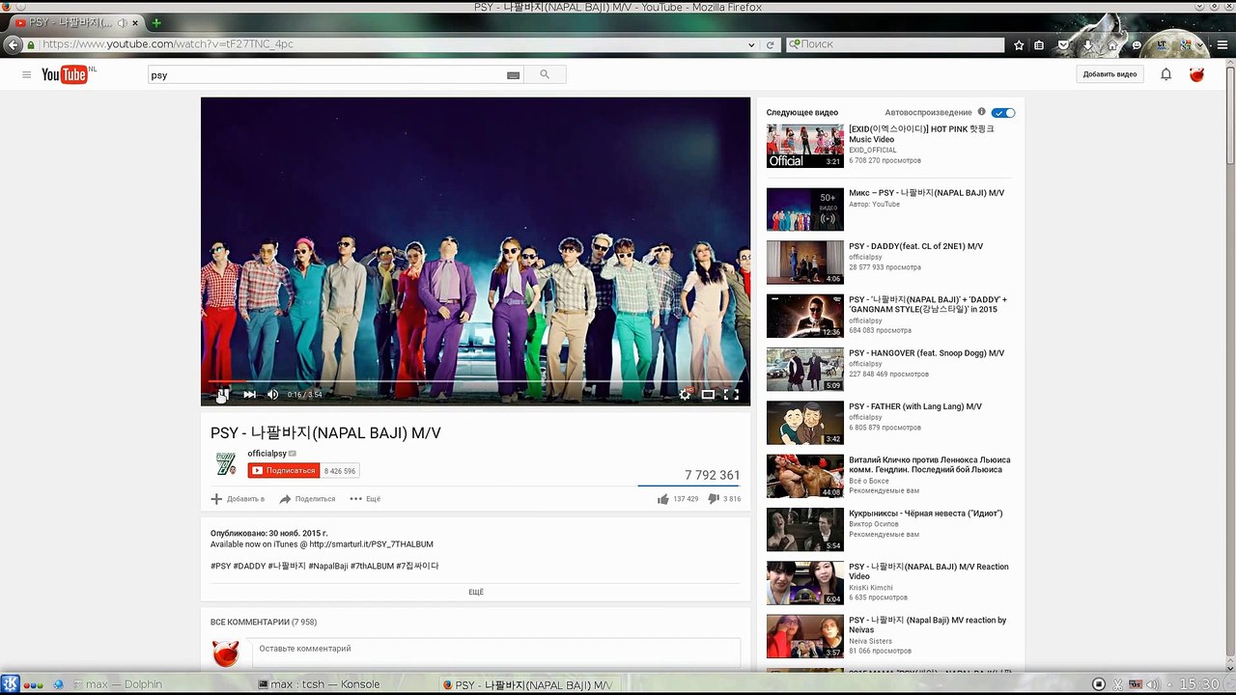Go back in Firefox history
1236x695 pixels.
13,44
